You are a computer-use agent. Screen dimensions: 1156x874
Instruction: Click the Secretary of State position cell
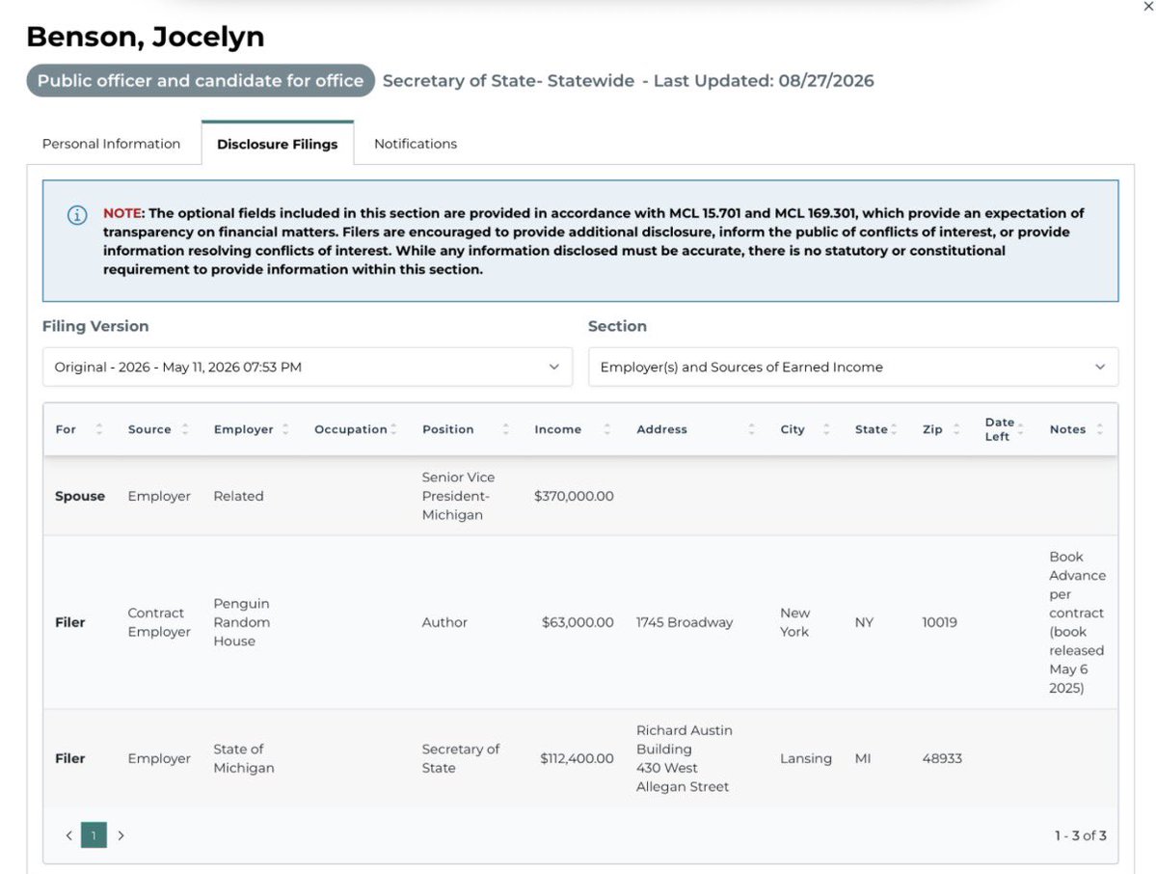[461, 758]
